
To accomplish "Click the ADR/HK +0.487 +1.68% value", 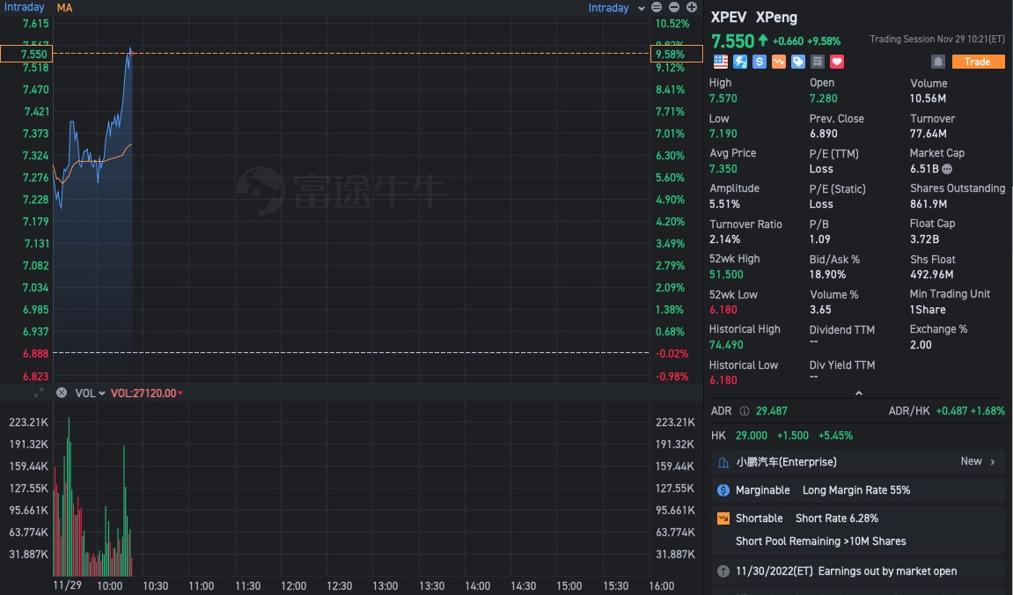I will click(971, 411).
